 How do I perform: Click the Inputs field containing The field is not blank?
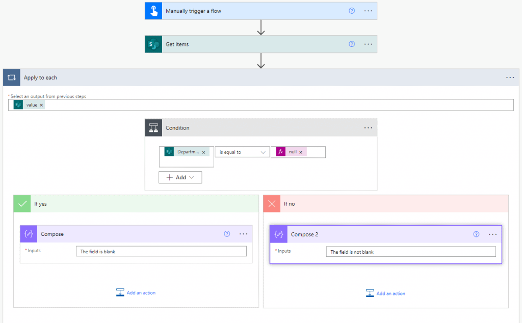pyautogui.click(x=411, y=252)
